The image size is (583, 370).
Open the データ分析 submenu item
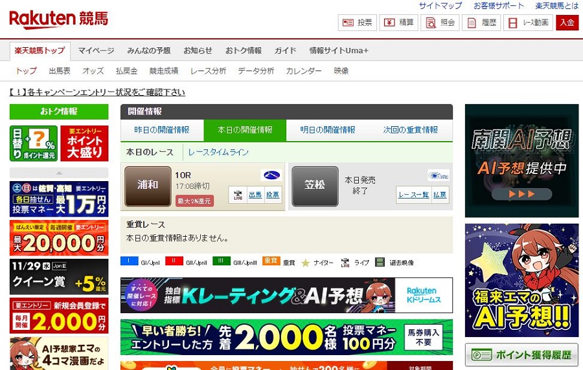click(x=256, y=71)
